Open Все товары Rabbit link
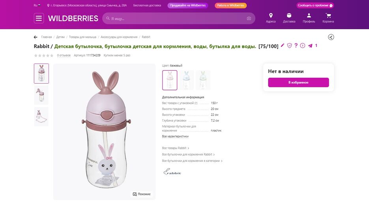The image size is (369, 214). pos(175,148)
